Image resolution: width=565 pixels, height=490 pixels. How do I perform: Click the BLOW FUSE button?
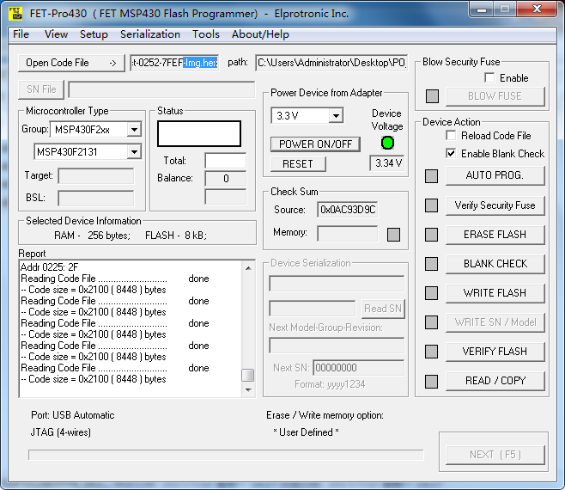495,96
